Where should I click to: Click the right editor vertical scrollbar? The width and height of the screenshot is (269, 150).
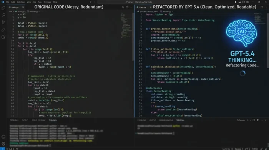[x=268, y=40]
